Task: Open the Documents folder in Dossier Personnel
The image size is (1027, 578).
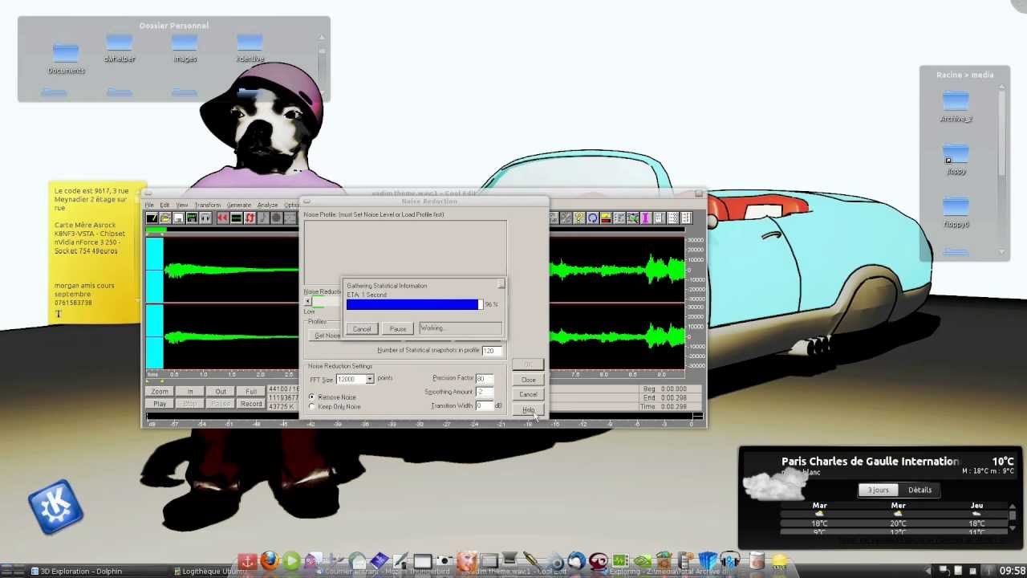Action: click(x=66, y=59)
